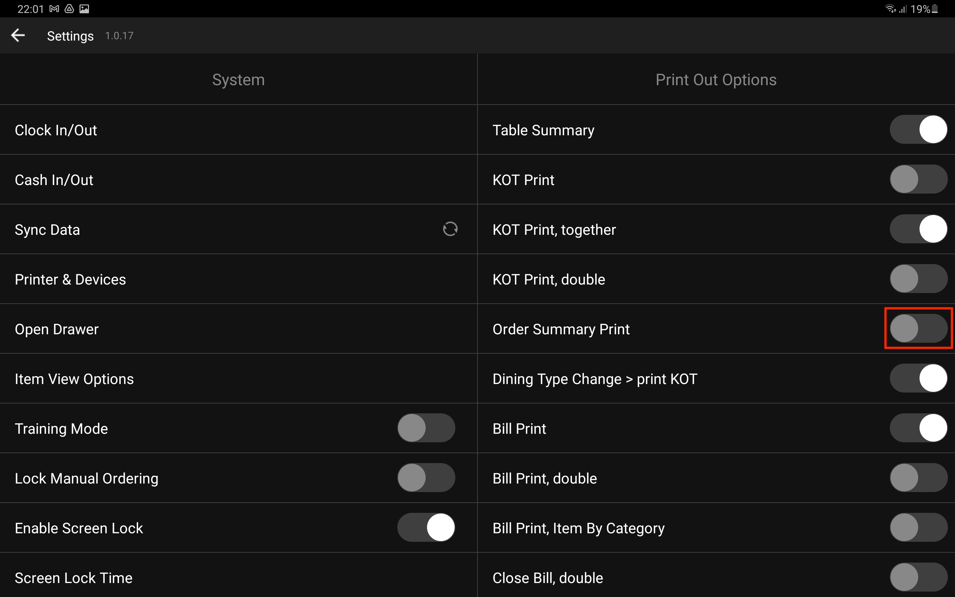Tap the Gmail notification icon

pyautogui.click(x=54, y=9)
